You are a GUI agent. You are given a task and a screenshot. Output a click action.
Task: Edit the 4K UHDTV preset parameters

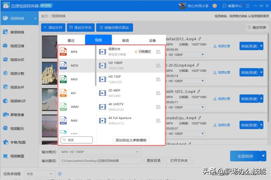pos(158,107)
